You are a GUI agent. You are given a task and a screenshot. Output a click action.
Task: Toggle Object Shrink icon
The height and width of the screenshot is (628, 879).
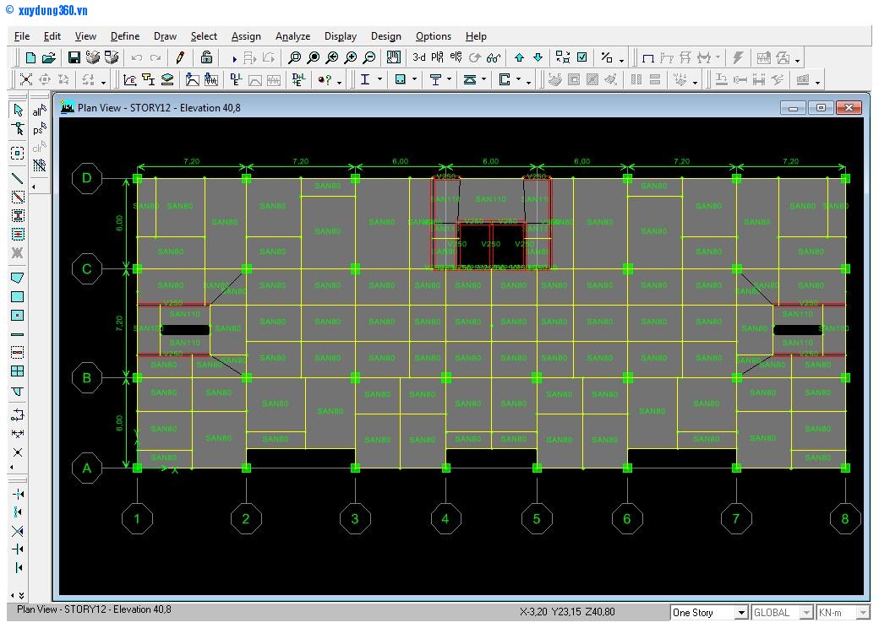(x=563, y=57)
